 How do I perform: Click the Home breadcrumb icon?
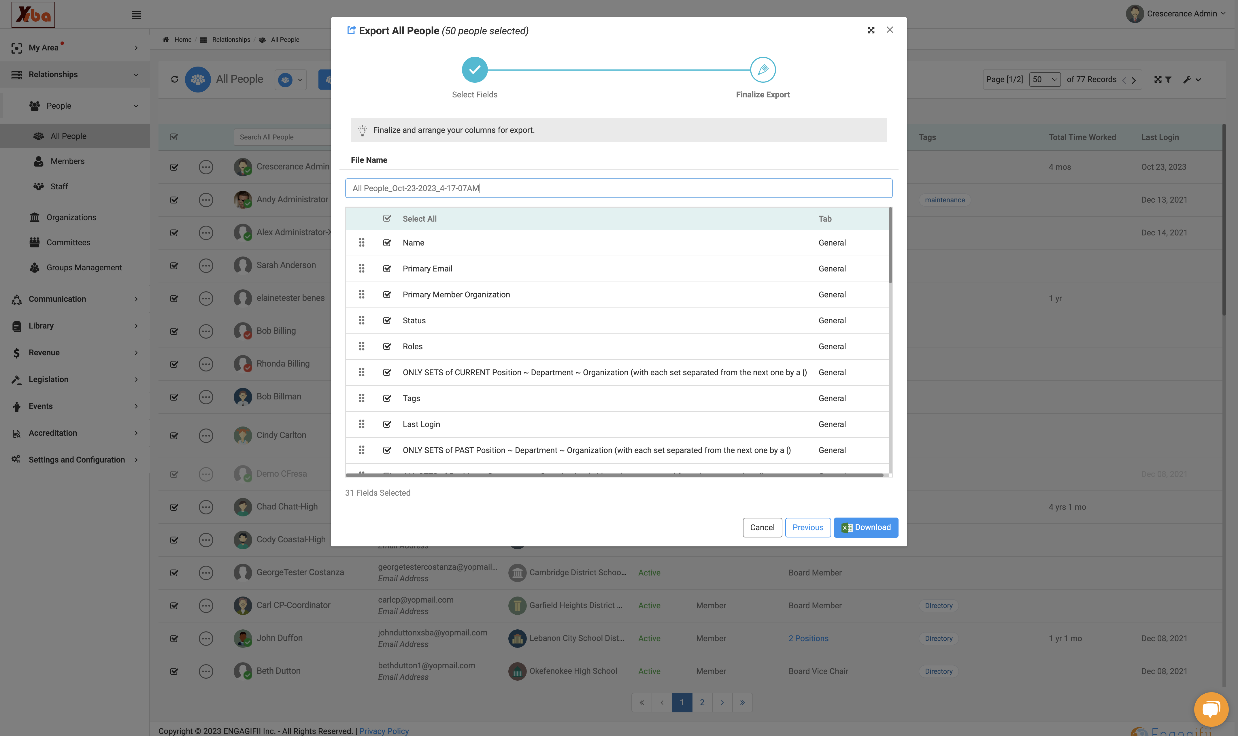166,40
